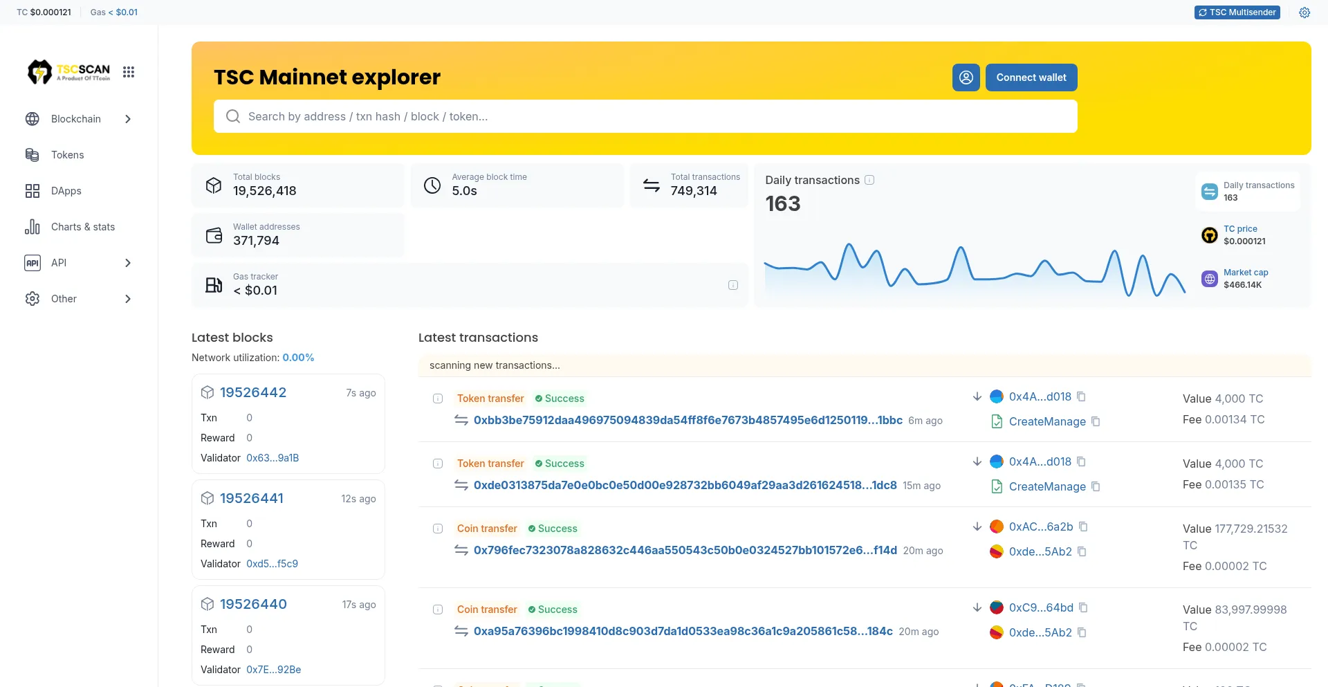Open validator 0xd5...f5c9

pyautogui.click(x=272, y=564)
